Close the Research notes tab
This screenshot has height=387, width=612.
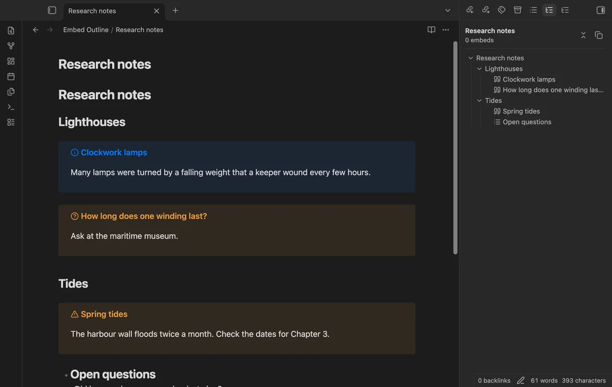coord(157,11)
